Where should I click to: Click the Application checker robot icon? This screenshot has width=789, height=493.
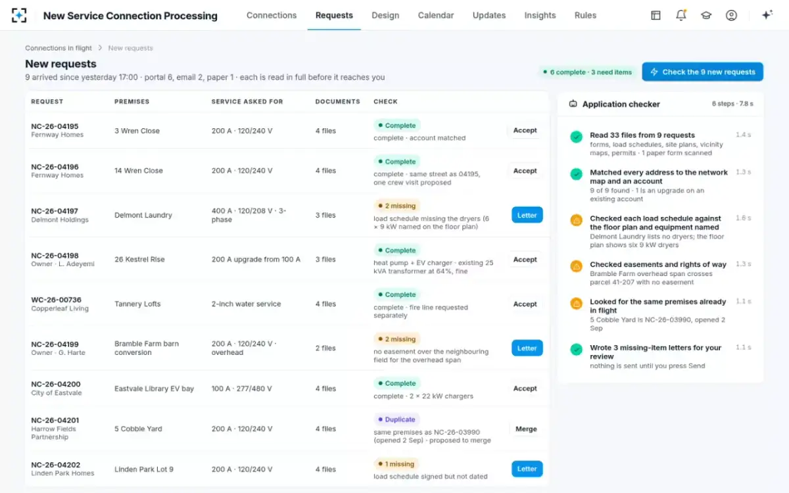click(x=573, y=104)
